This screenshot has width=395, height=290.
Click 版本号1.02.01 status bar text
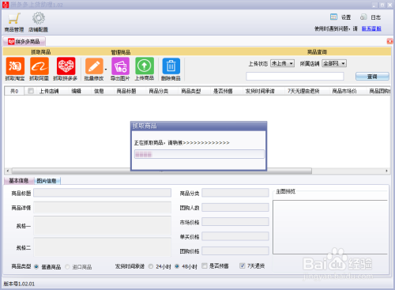click(19, 284)
